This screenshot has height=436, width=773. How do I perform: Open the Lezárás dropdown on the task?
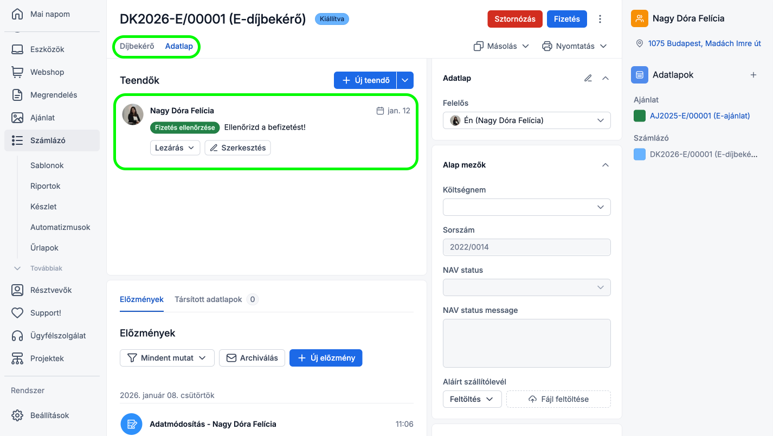175,148
